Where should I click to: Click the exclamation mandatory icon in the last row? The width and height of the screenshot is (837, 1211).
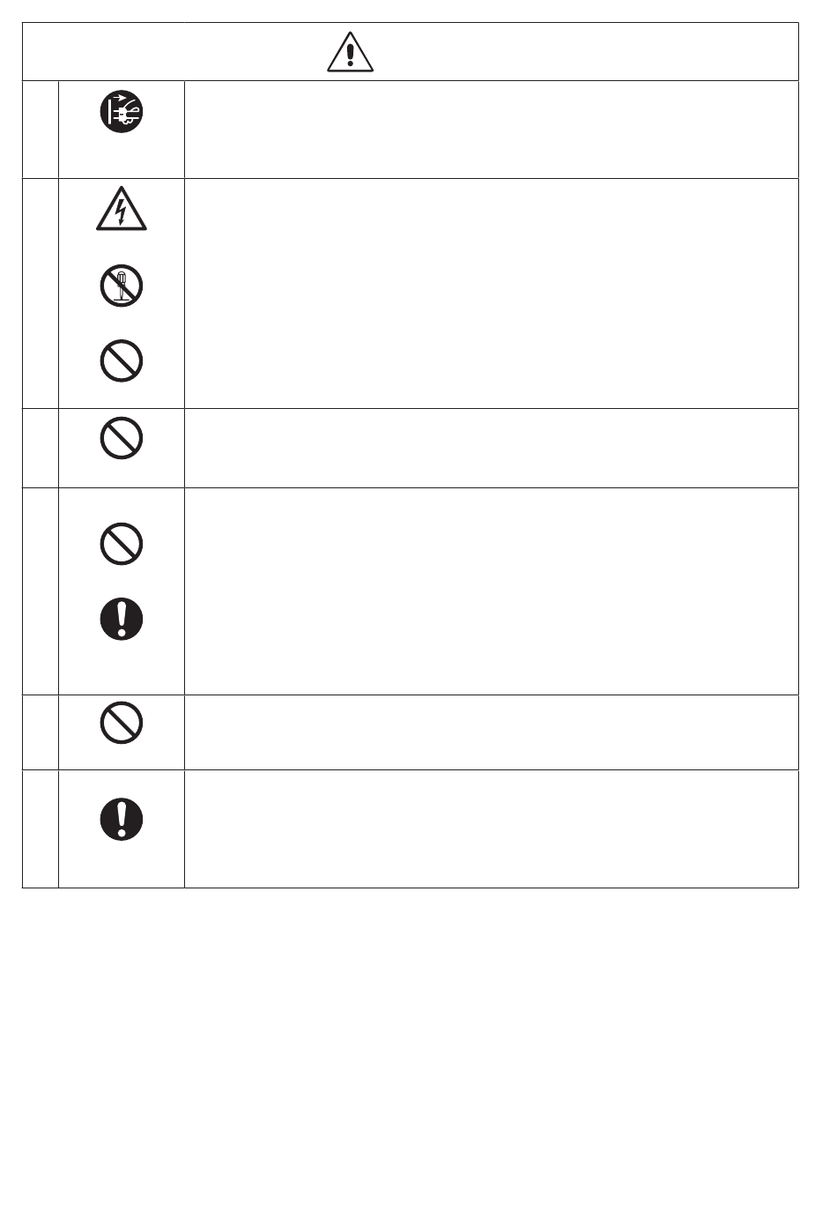coord(122,819)
